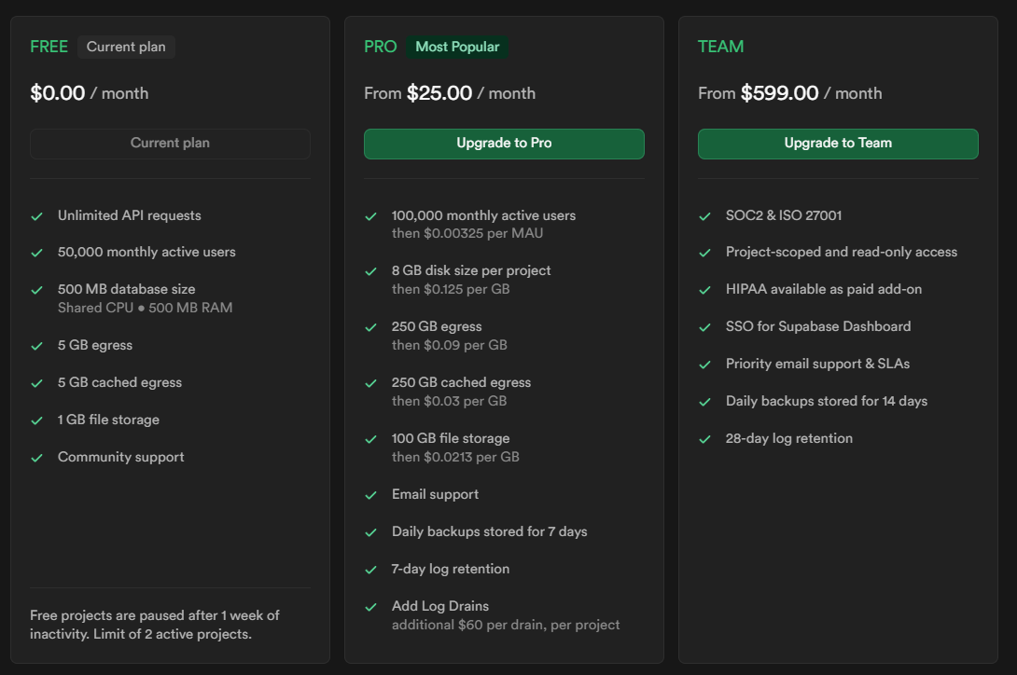The height and width of the screenshot is (675, 1017).
Task: Click checkmark beside 1 GB file storage
Action: tap(37, 420)
